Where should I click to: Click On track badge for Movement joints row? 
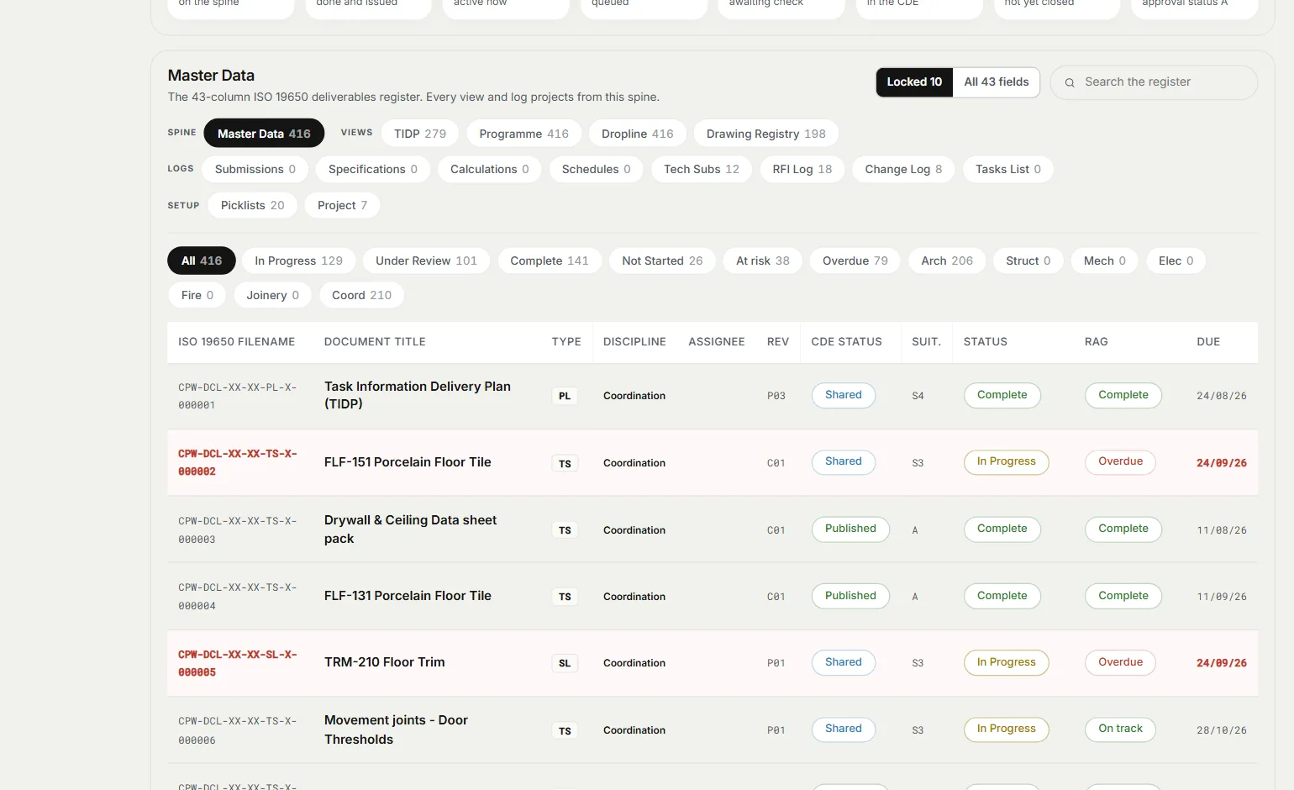[x=1120, y=729]
